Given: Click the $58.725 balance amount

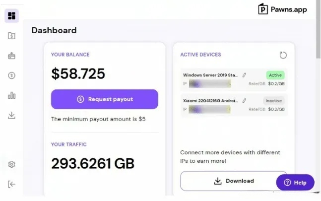Looking at the screenshot, I should [x=78, y=74].
